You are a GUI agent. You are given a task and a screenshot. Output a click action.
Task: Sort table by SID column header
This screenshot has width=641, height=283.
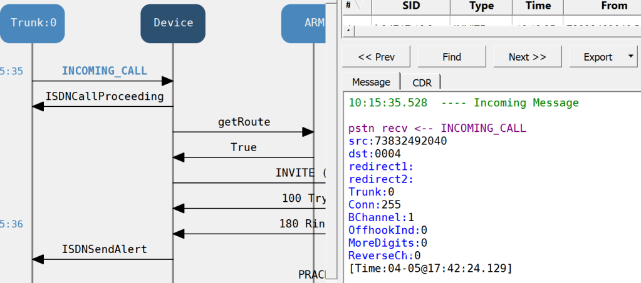(410, 6)
